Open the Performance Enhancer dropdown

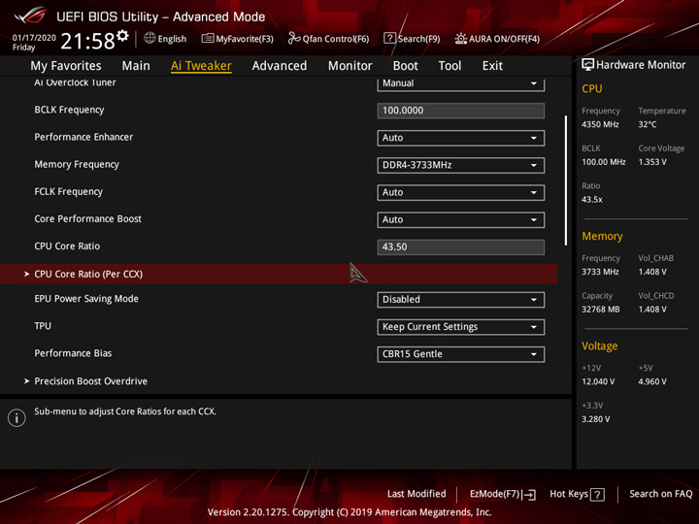[460, 138]
